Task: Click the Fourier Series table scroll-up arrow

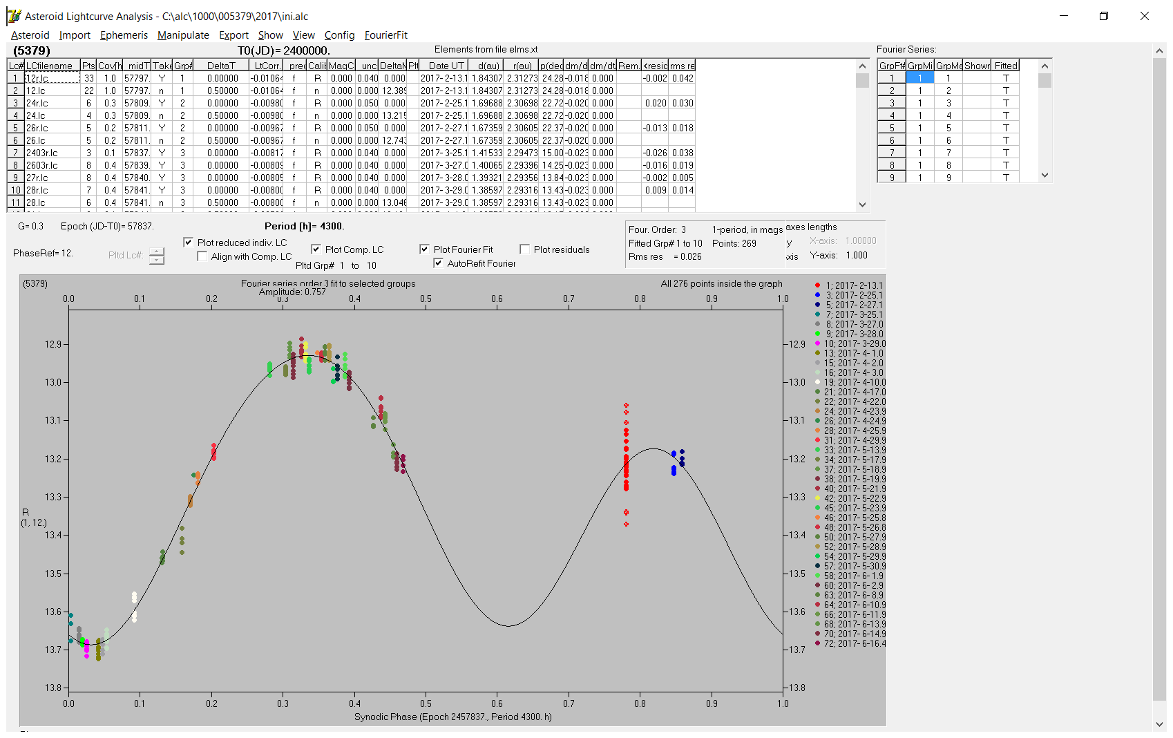Action: coord(1045,66)
